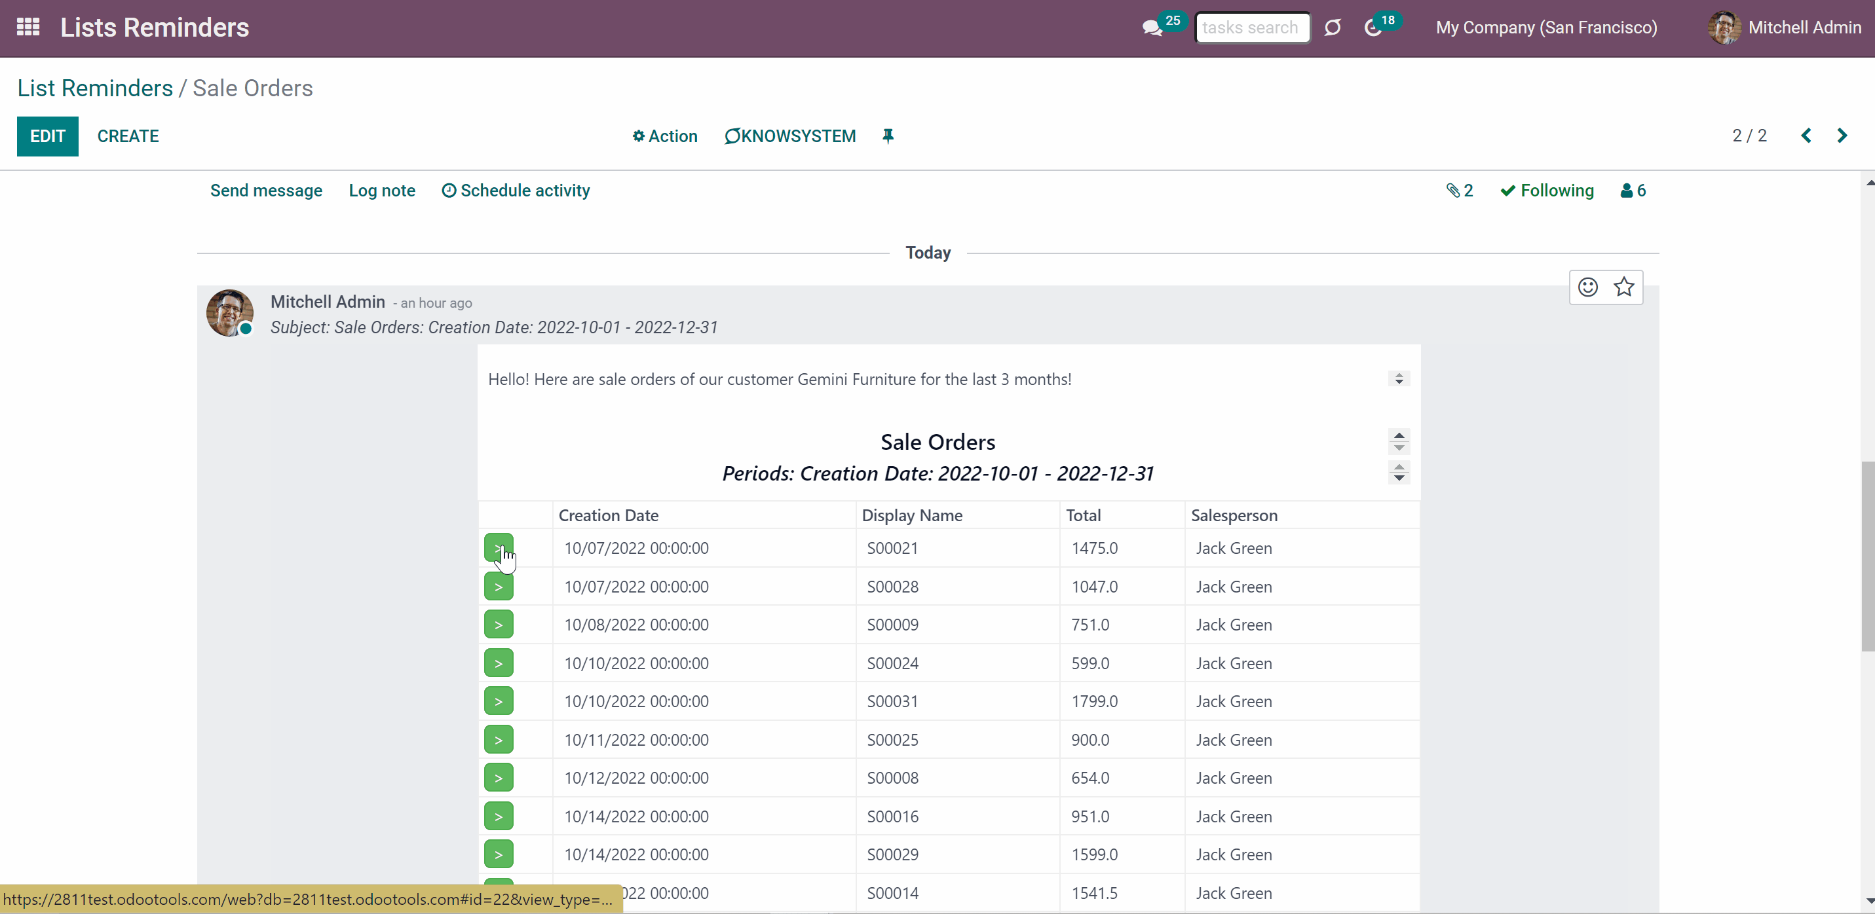
Task: Click the pin icon beside KNOWSYSTEM
Action: [887, 136]
